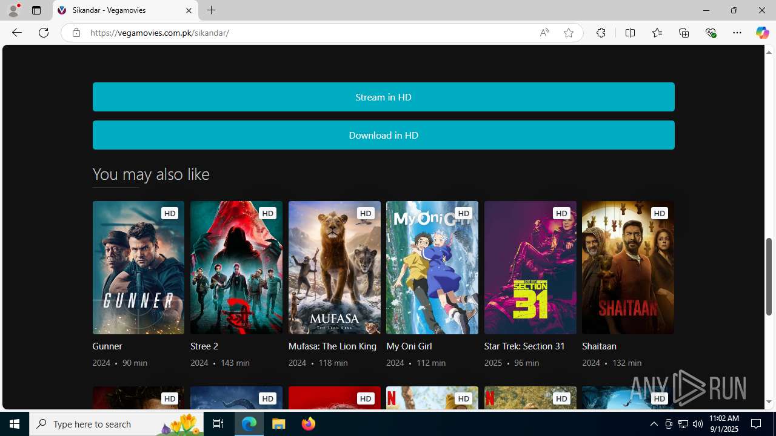Click scrollbar down arrow
The width and height of the screenshot is (776, 436).
pos(769,402)
